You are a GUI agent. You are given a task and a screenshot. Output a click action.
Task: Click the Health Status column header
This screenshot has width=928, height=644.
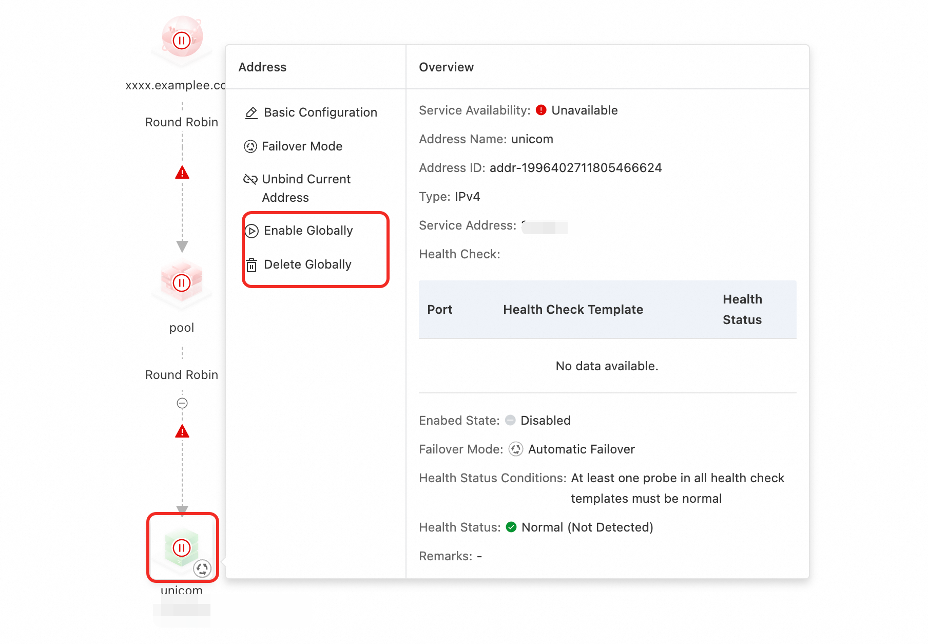pyautogui.click(x=743, y=310)
